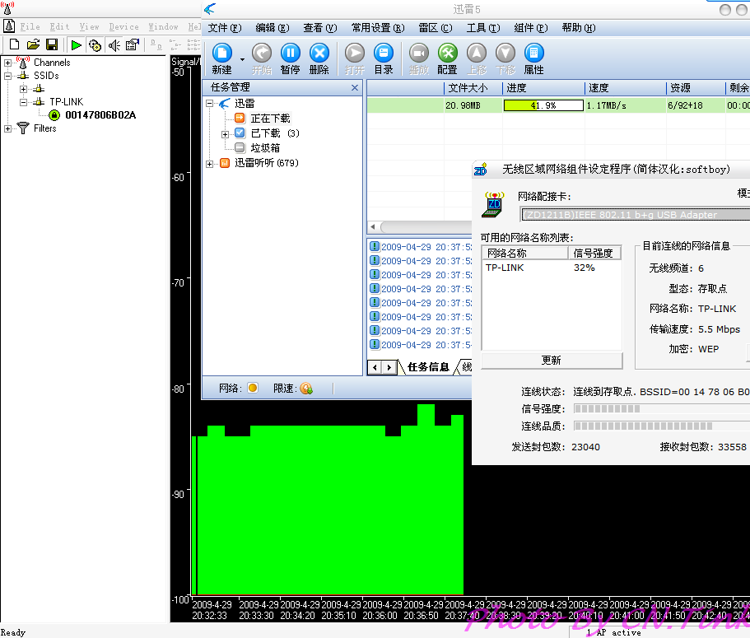Click 更新 to refresh network list
750x638 pixels.
[552, 360]
